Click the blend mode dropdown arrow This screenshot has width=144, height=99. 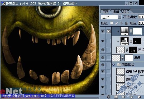pyautogui.click(x=119, y=17)
